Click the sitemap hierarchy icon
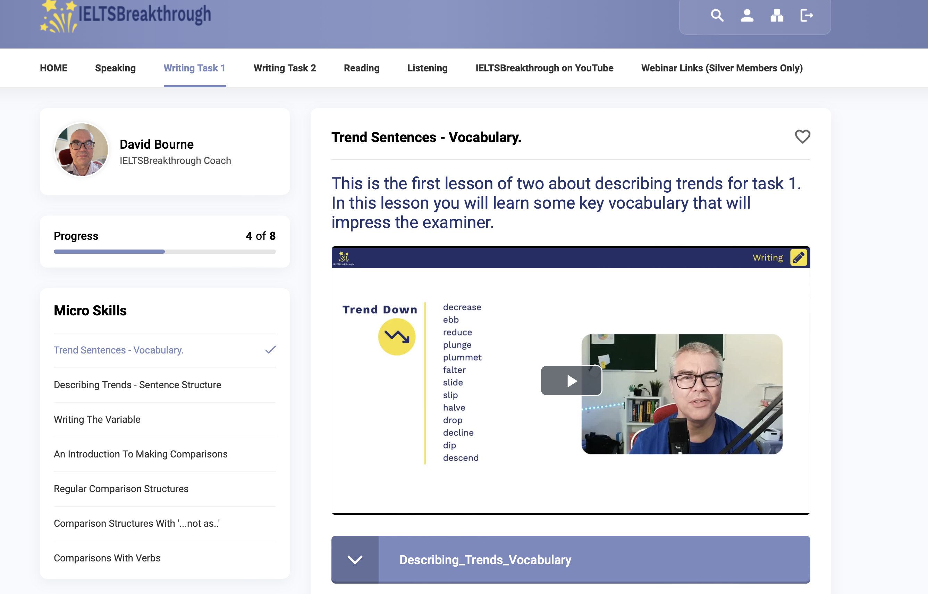 [x=777, y=16]
